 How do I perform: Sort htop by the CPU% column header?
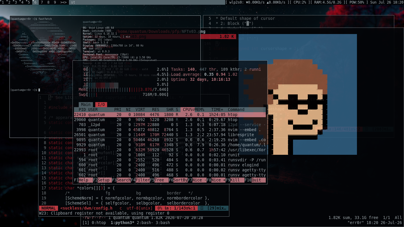[x=188, y=110]
